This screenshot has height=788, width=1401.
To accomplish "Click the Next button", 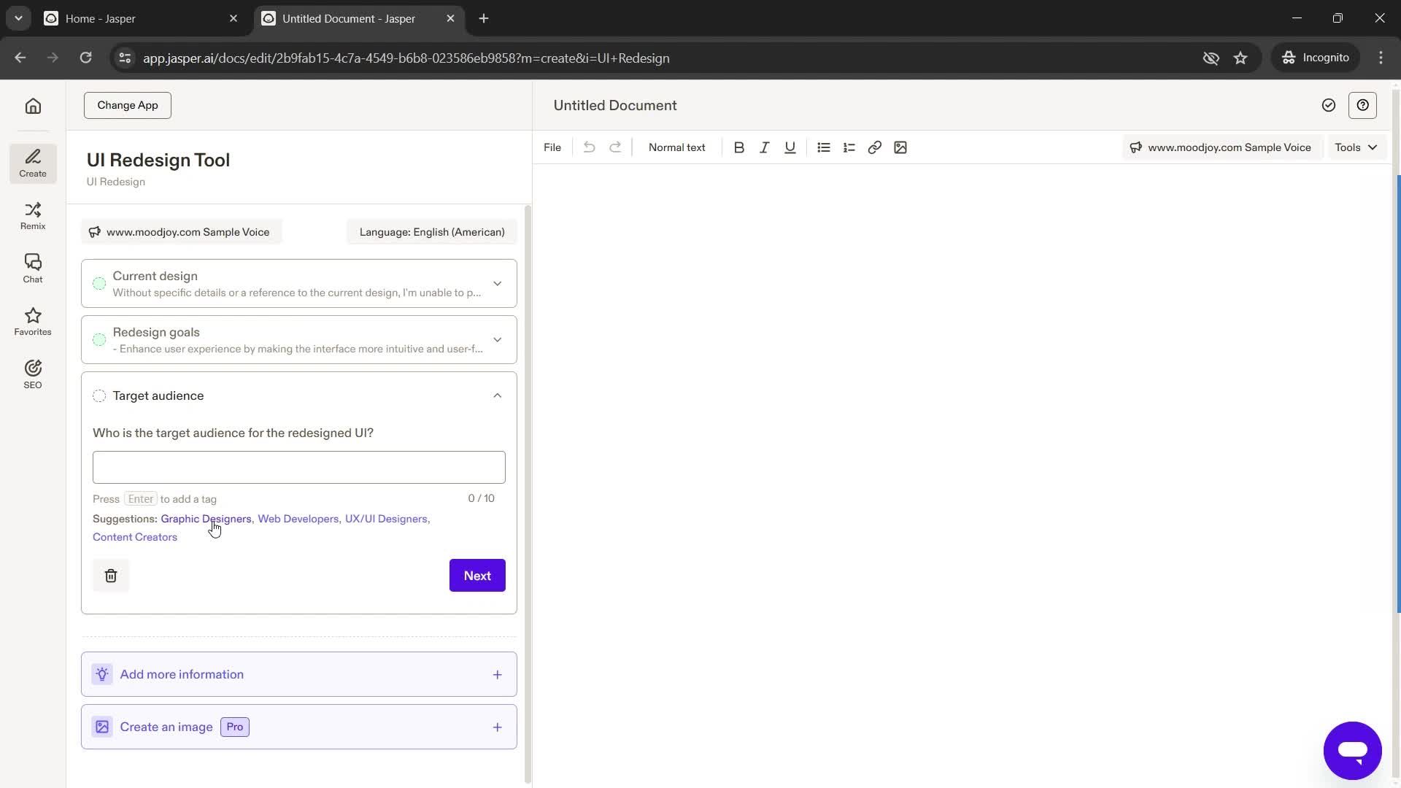I will click(477, 576).
